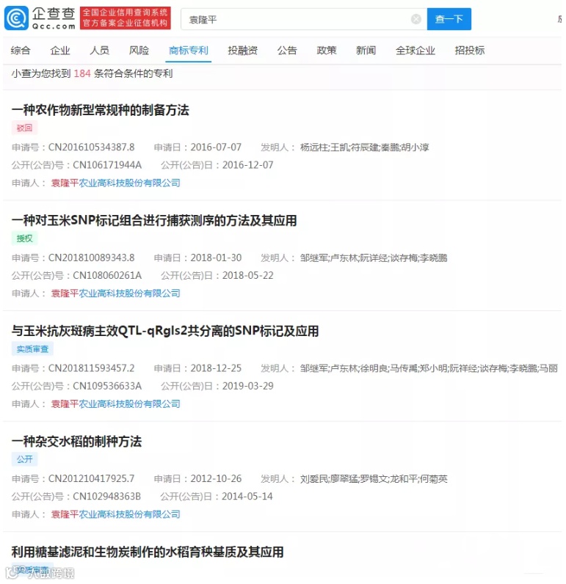This screenshot has width=566, height=584.
Task: Switch to the 企业 tab
Action: [x=60, y=51]
